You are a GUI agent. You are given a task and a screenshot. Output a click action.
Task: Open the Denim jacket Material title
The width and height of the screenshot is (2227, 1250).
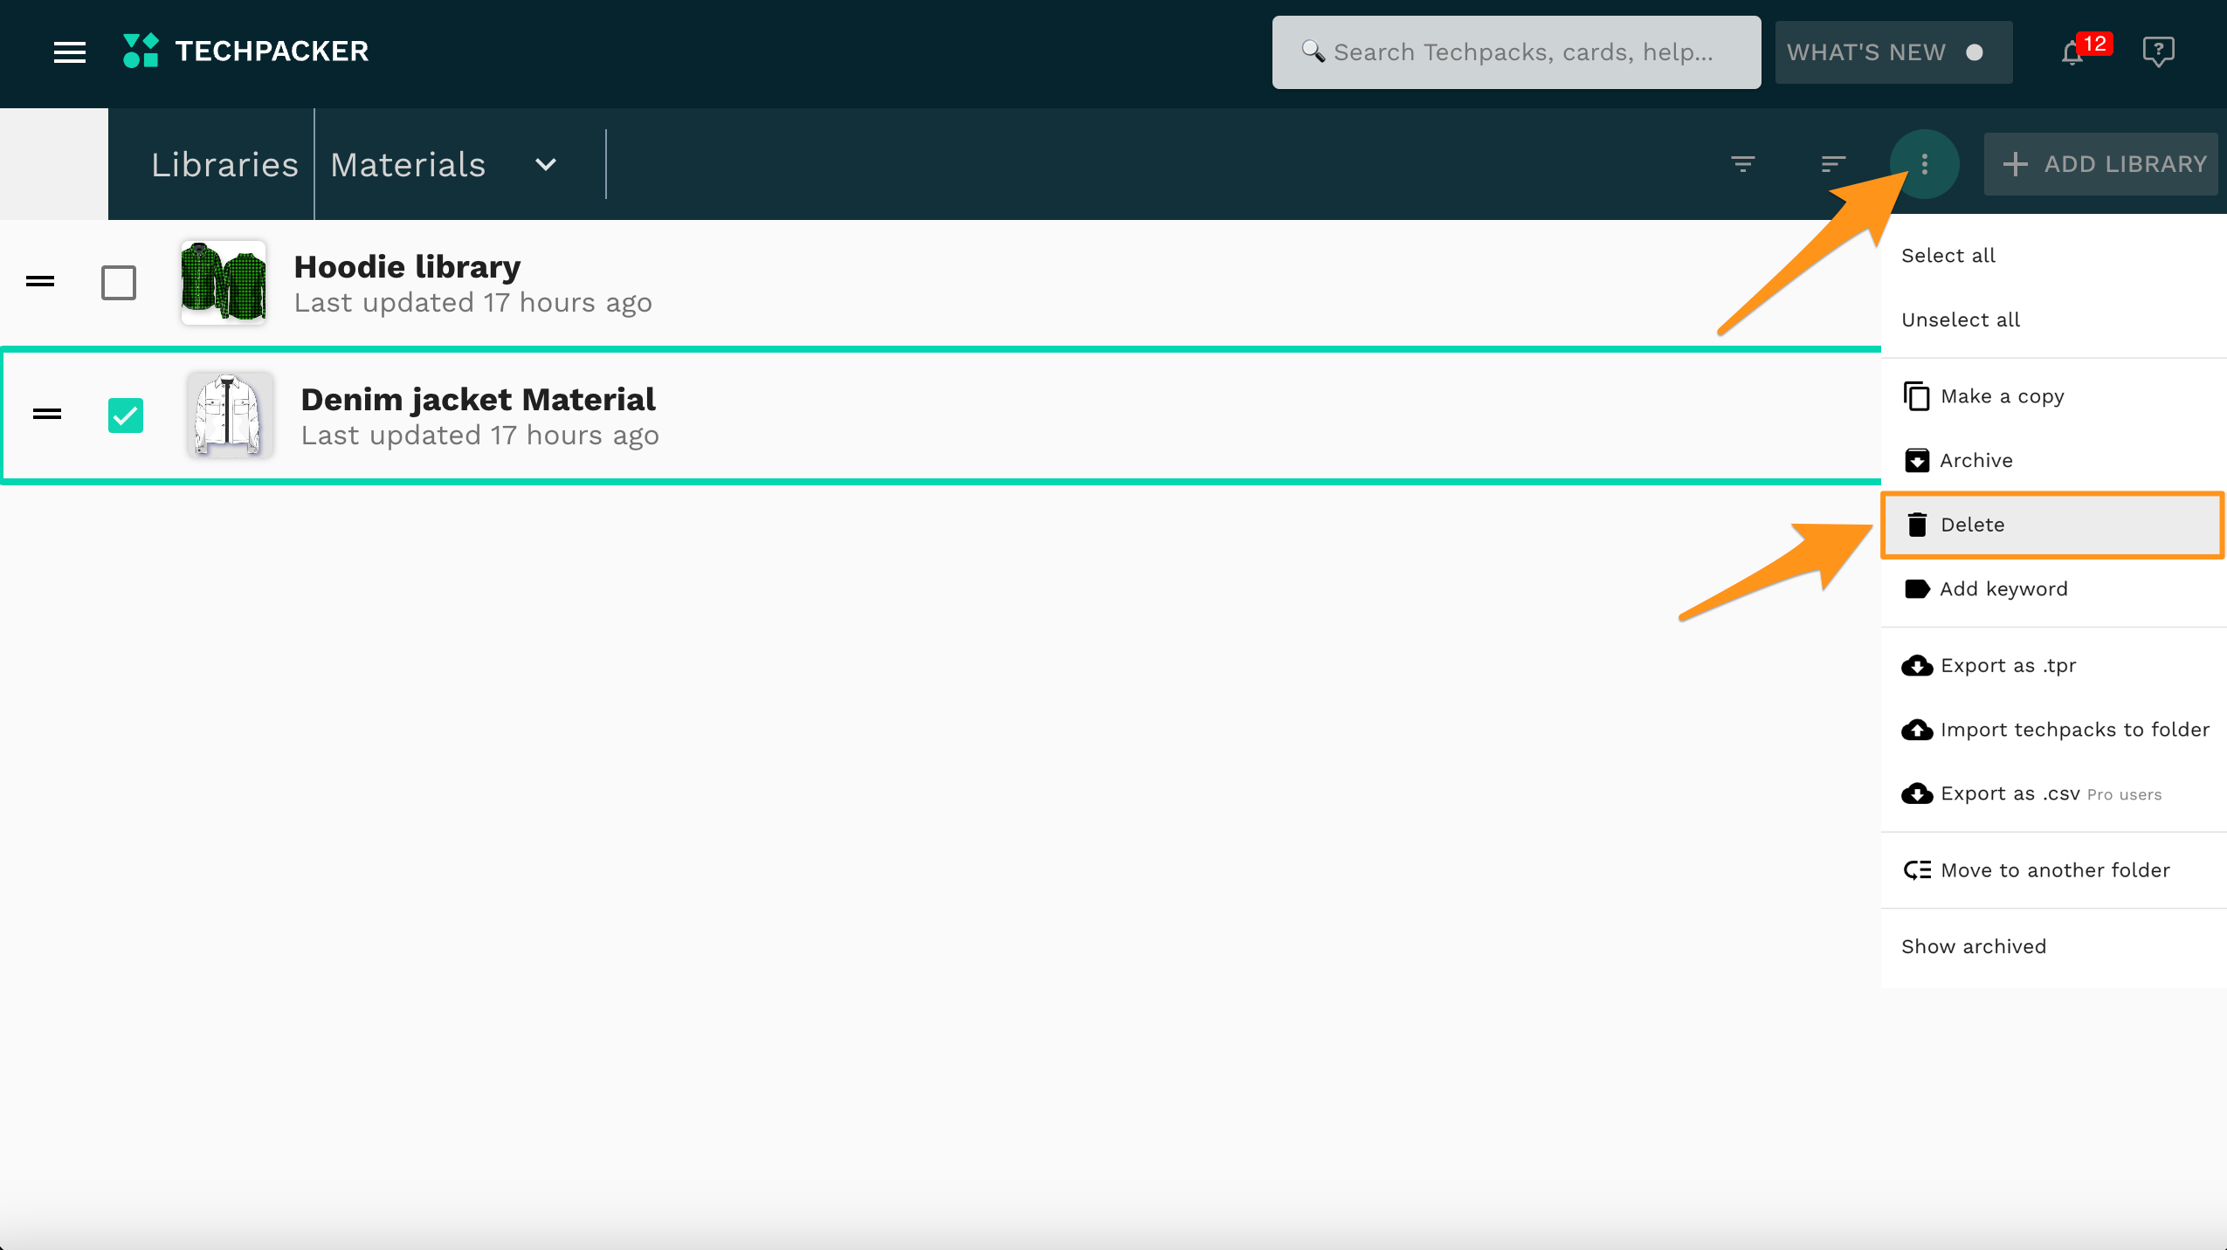click(x=478, y=399)
